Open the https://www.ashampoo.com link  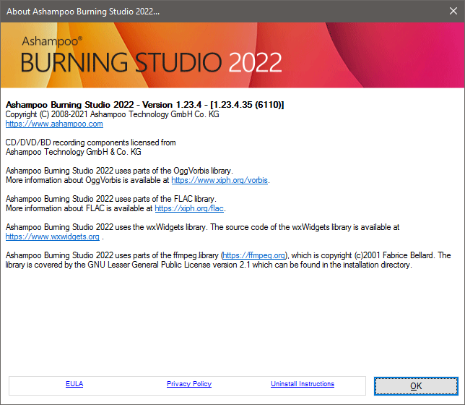click(x=54, y=124)
